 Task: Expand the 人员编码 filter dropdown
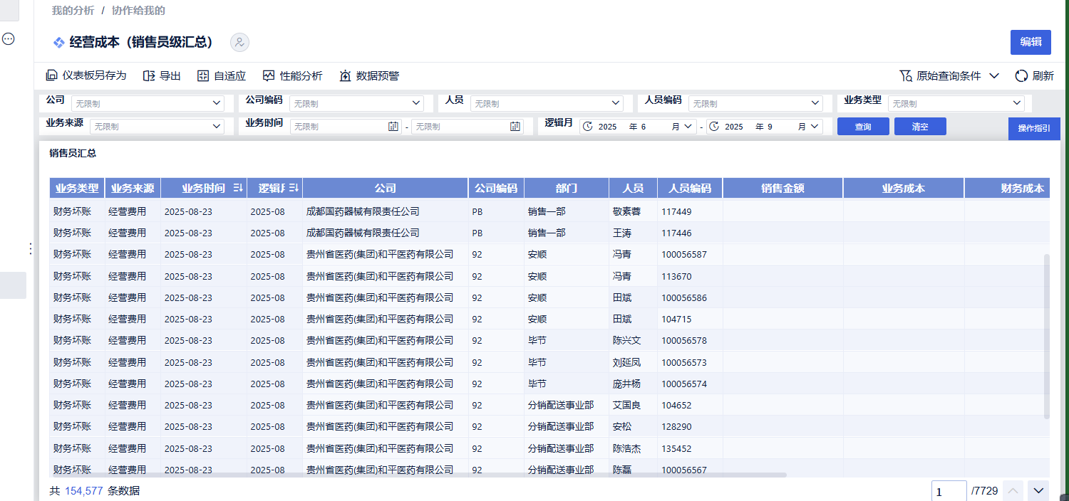click(x=816, y=103)
